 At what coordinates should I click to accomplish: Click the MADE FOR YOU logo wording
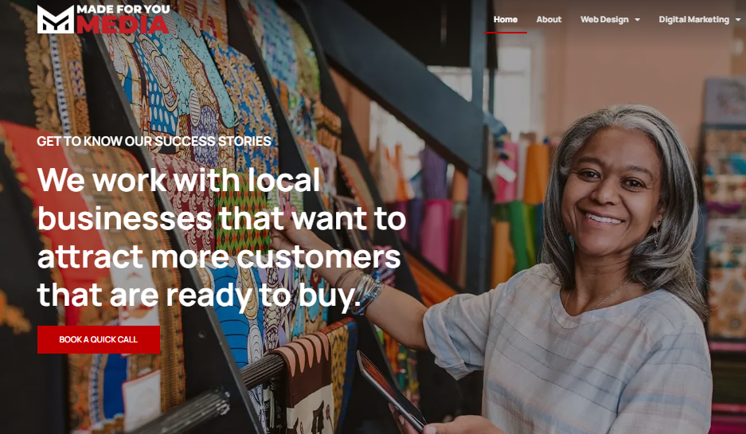tap(123, 10)
